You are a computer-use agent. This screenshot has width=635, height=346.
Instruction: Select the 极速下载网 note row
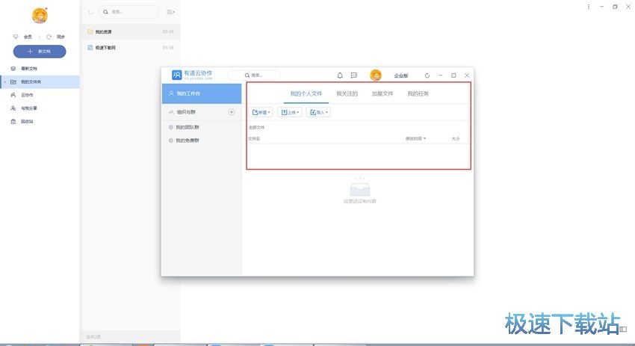coord(131,47)
